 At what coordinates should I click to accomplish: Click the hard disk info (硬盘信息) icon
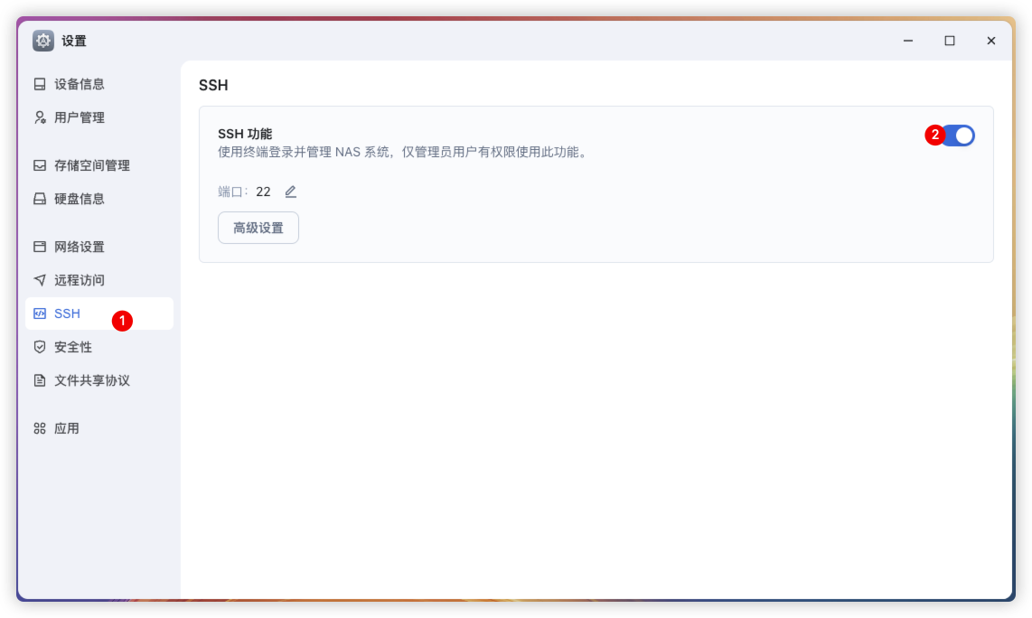40,199
